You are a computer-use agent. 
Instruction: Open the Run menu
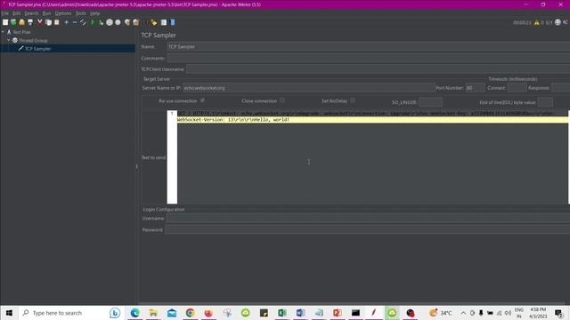(46, 13)
